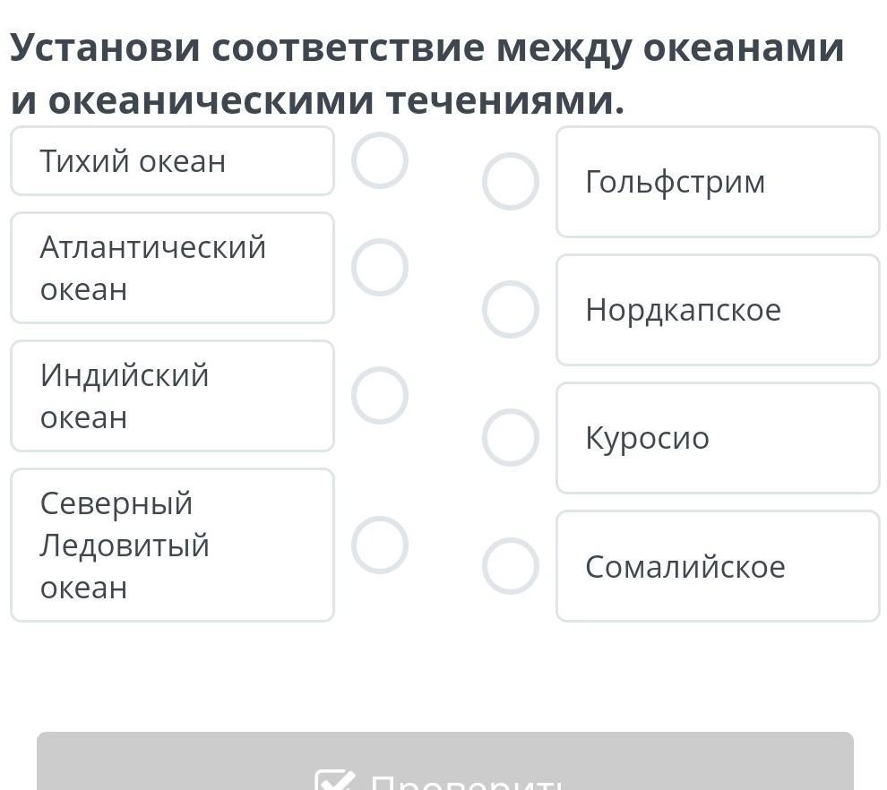The height and width of the screenshot is (790, 887).
Task: Select the Атлантический океан card
Action: pyautogui.click(x=172, y=268)
